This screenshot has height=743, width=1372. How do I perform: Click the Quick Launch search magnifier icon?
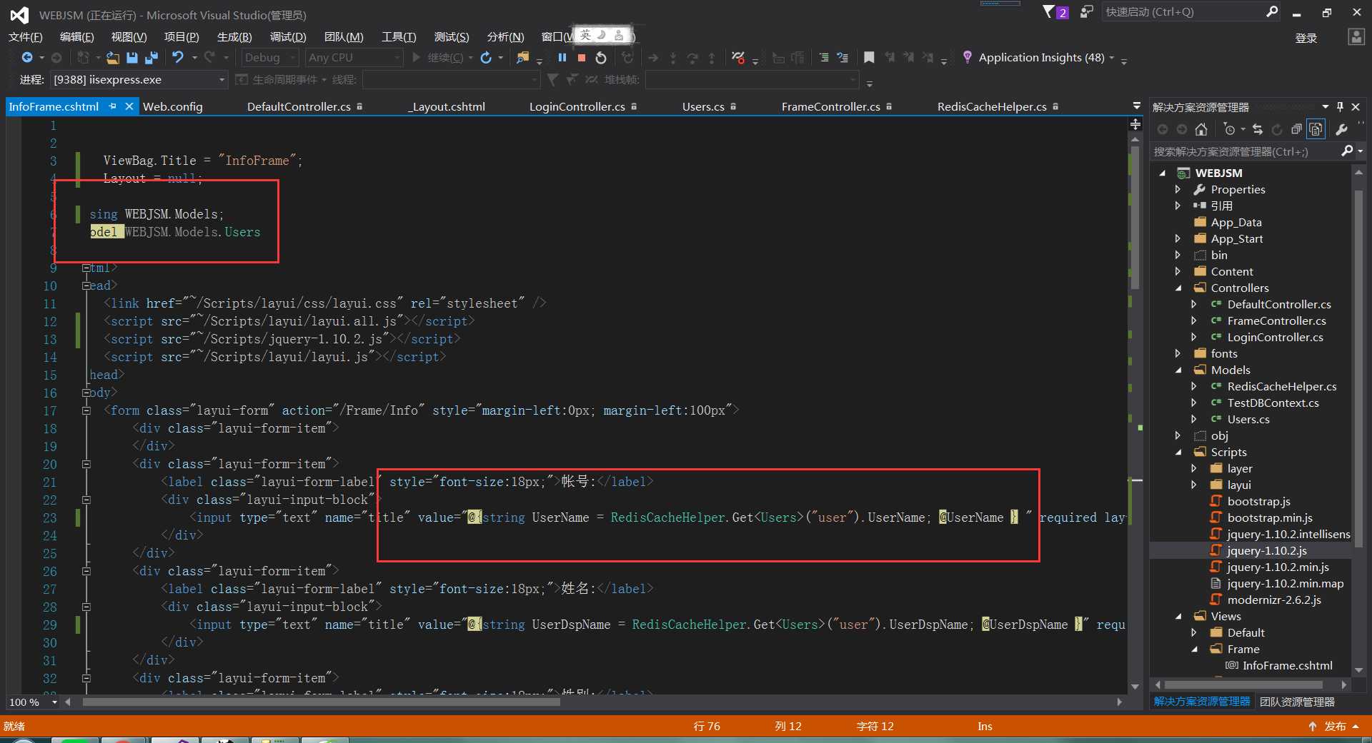tap(1272, 11)
